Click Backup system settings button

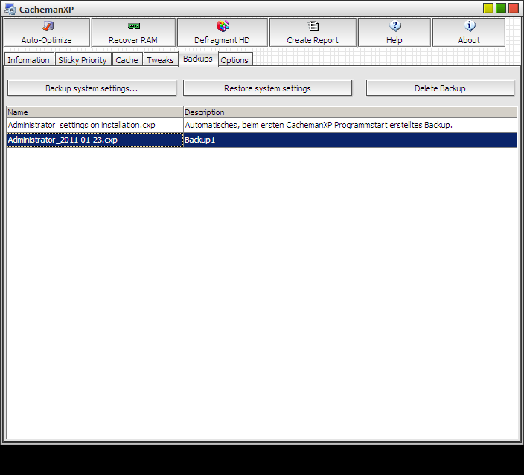(92, 88)
